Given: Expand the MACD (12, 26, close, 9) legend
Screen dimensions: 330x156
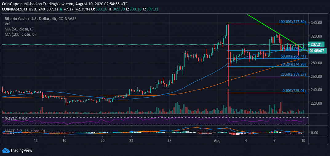Looking at the screenshot, I should (x=24, y=131).
